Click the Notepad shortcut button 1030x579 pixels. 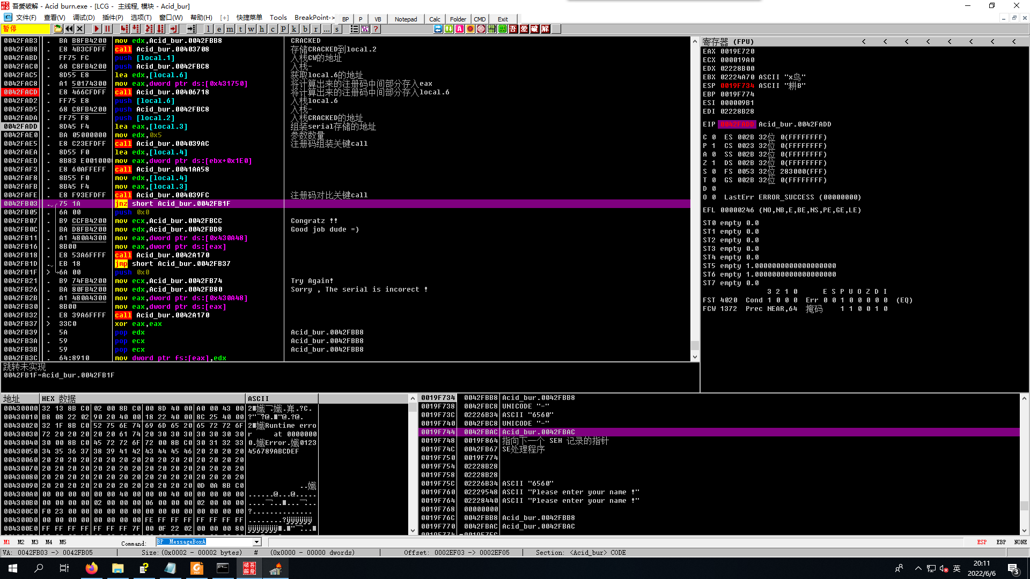pyautogui.click(x=406, y=19)
